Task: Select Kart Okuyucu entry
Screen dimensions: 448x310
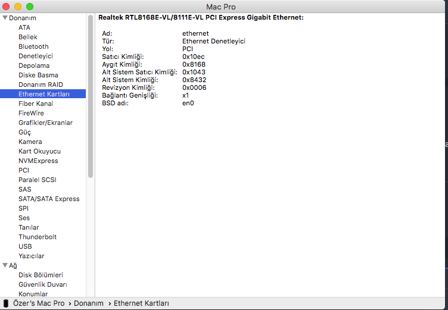Action: tap(39, 151)
